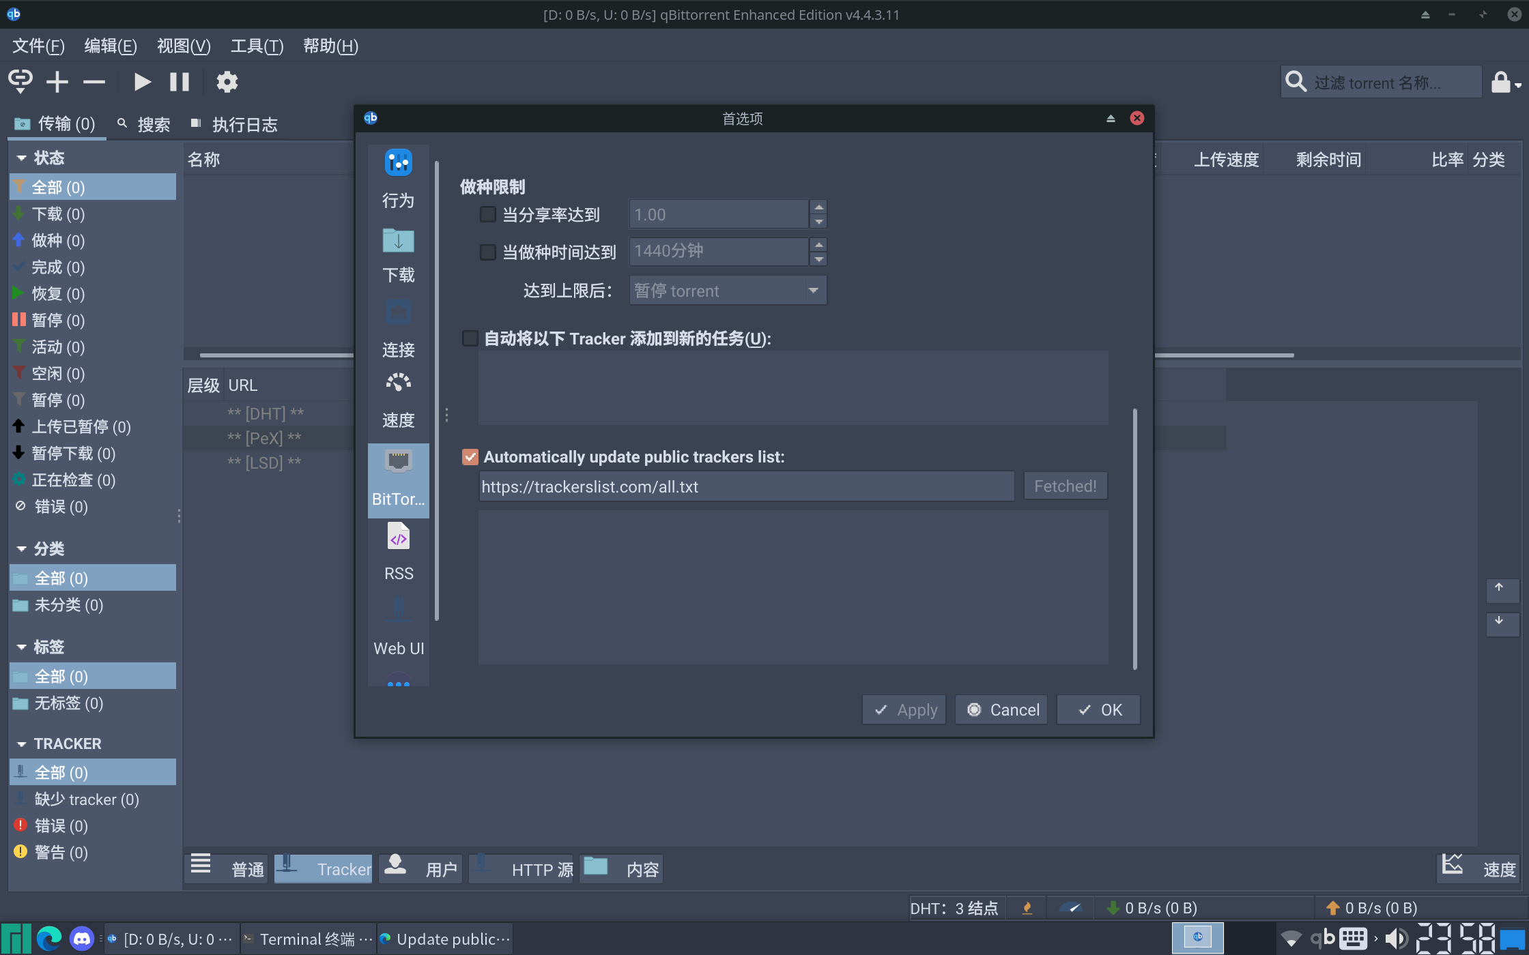This screenshot has height=955, width=1529.
Task: Open the Behavior (行为) preferences section
Action: (x=398, y=177)
